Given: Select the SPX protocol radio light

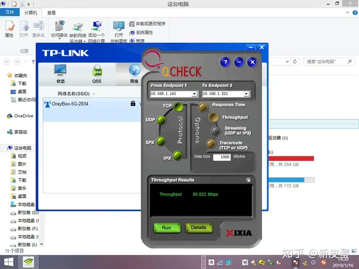Looking at the screenshot, I should point(161,141).
